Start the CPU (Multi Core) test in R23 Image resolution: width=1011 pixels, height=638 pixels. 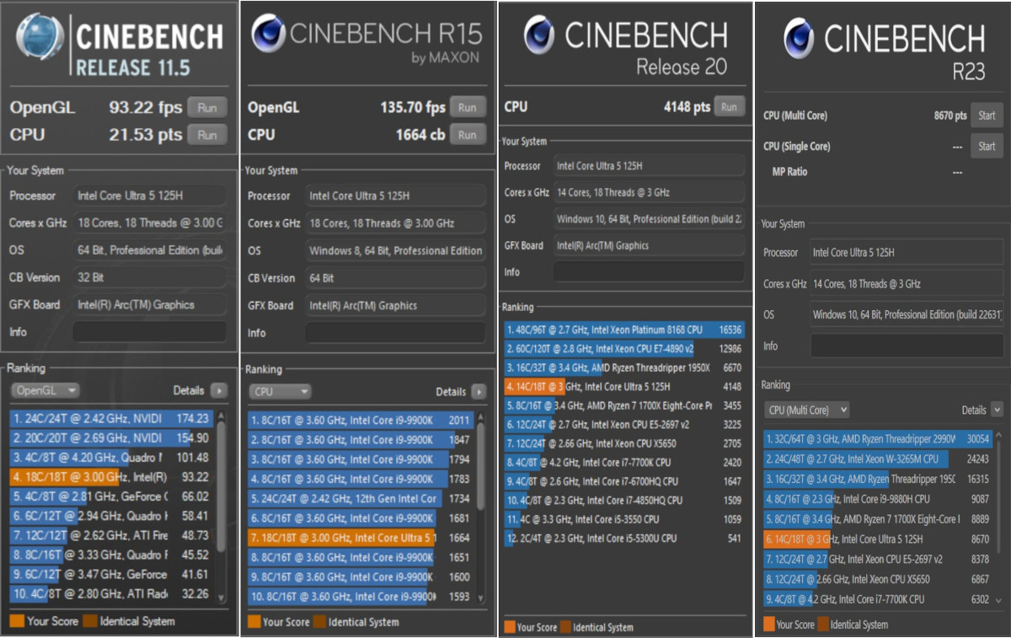(x=987, y=115)
